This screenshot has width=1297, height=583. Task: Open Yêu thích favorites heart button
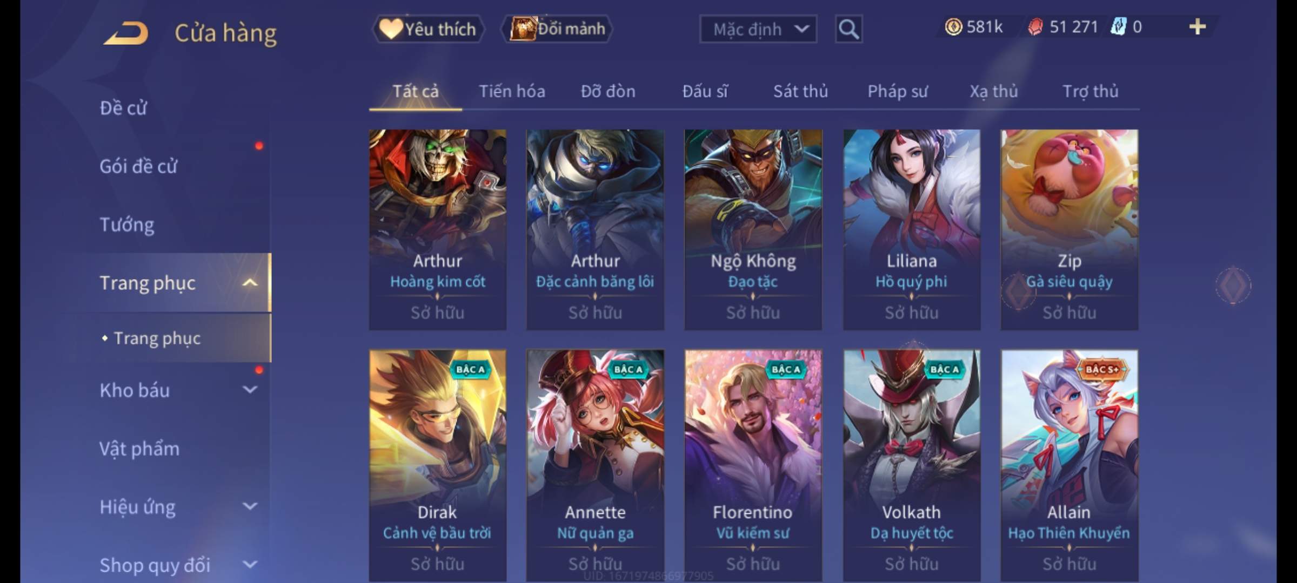pos(428,29)
